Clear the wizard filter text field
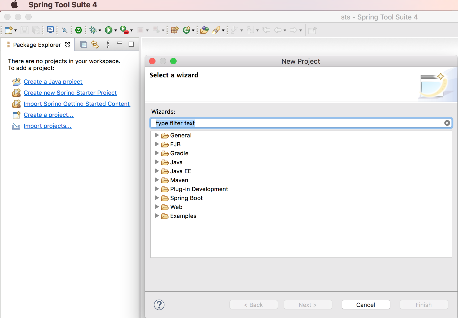458x318 pixels. click(x=447, y=123)
